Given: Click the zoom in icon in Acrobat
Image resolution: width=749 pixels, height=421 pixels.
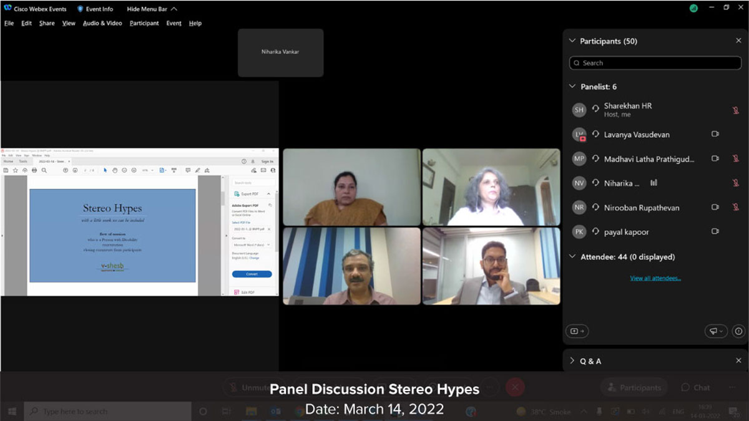Looking at the screenshot, I should (134, 170).
